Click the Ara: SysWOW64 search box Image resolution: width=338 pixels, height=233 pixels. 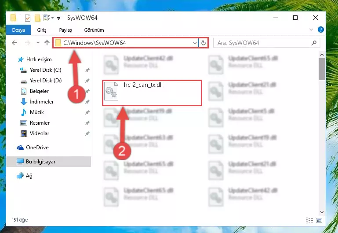(x=266, y=43)
